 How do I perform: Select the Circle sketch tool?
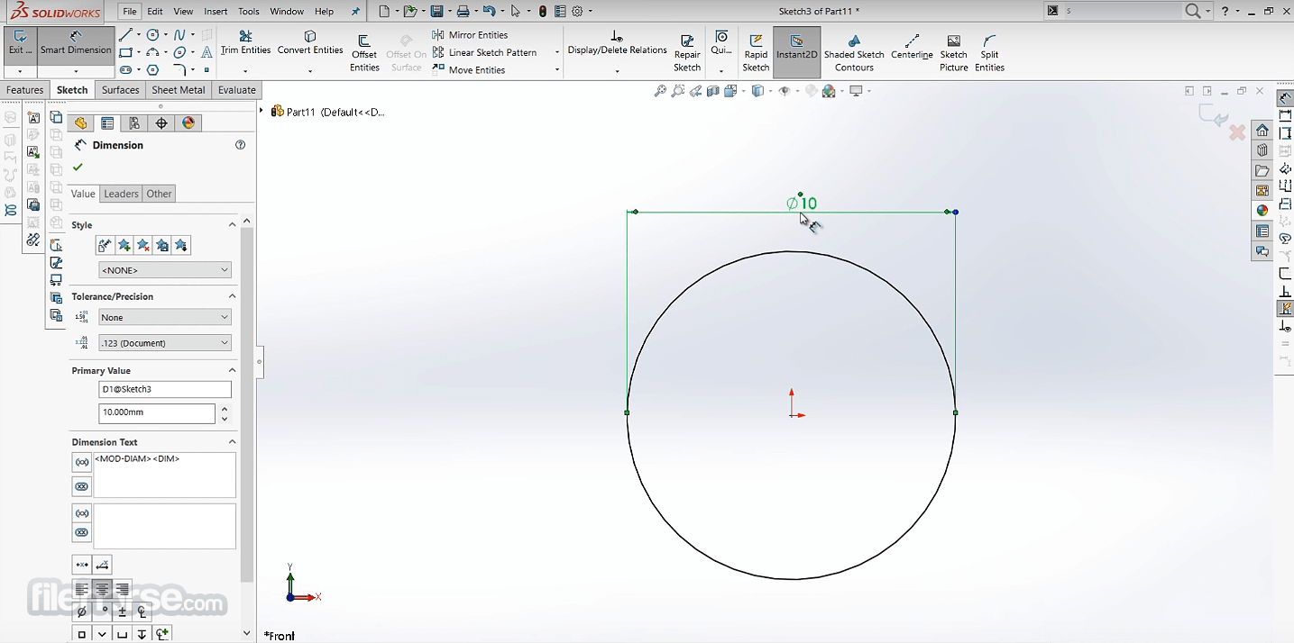pyautogui.click(x=153, y=34)
